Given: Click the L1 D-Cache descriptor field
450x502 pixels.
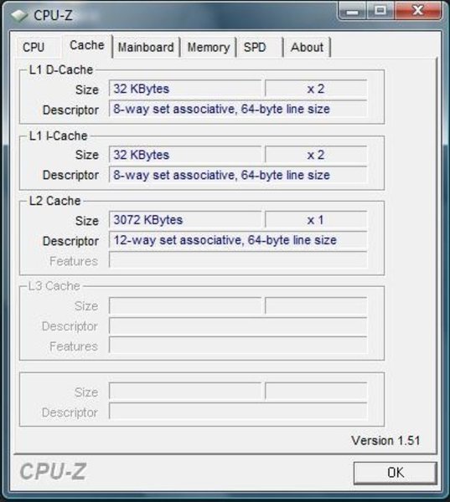Looking at the screenshot, I should [x=238, y=109].
